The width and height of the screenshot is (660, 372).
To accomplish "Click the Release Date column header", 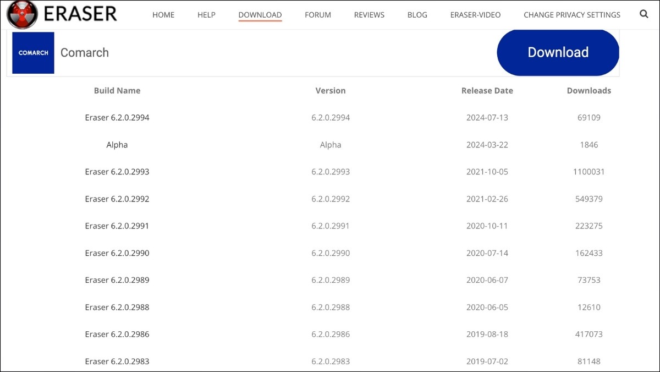I will coord(487,91).
